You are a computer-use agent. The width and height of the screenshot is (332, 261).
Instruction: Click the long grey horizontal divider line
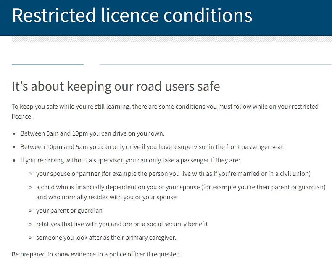pos(215,65)
